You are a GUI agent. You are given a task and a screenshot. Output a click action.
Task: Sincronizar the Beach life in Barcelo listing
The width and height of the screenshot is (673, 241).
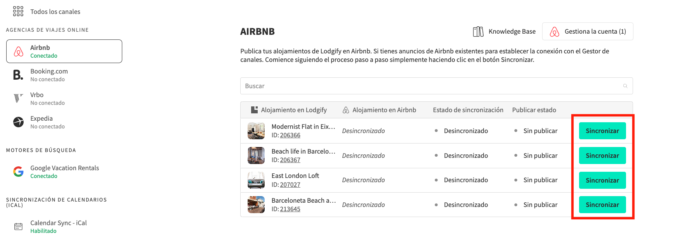coord(602,156)
